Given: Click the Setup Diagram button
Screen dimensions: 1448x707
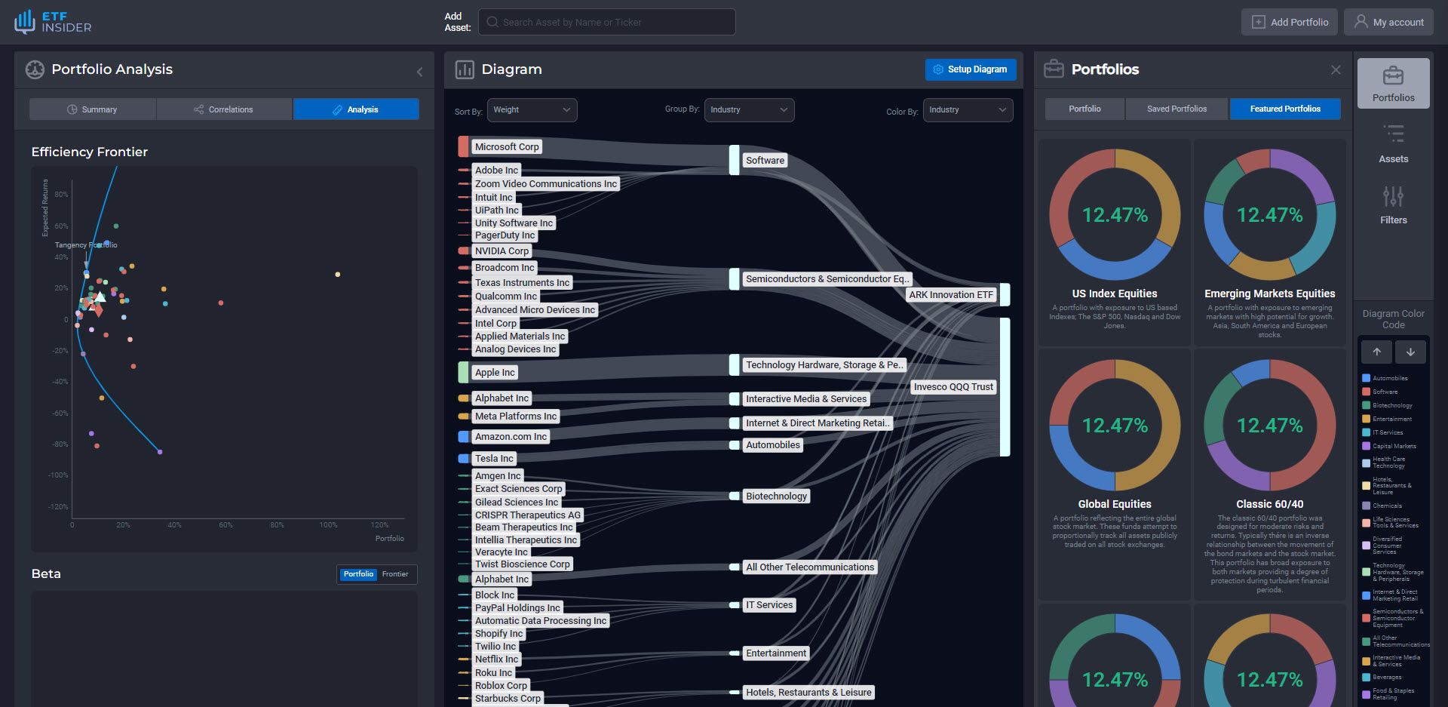Looking at the screenshot, I should pos(970,69).
